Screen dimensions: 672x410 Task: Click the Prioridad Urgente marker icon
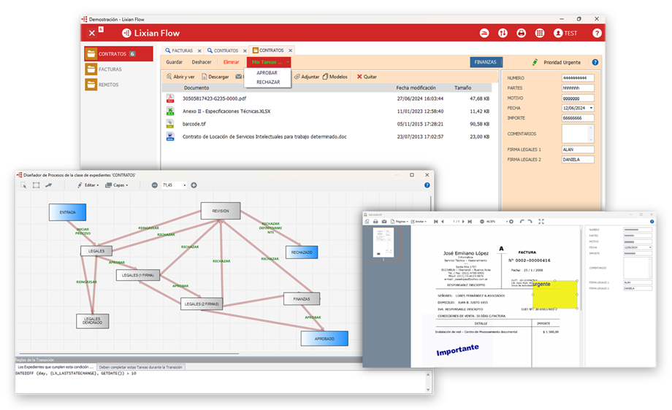pos(535,62)
